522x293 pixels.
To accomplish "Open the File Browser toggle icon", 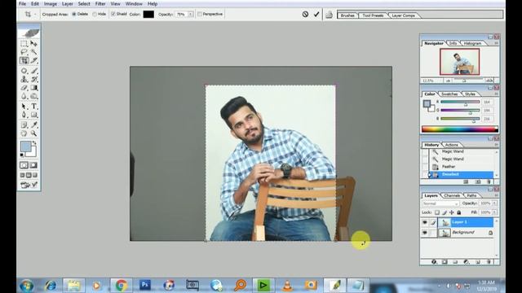I will tap(329, 15).
